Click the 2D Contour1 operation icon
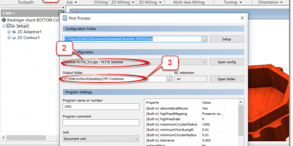The width and height of the screenshot is (293, 146). pyautogui.click(x=14, y=38)
